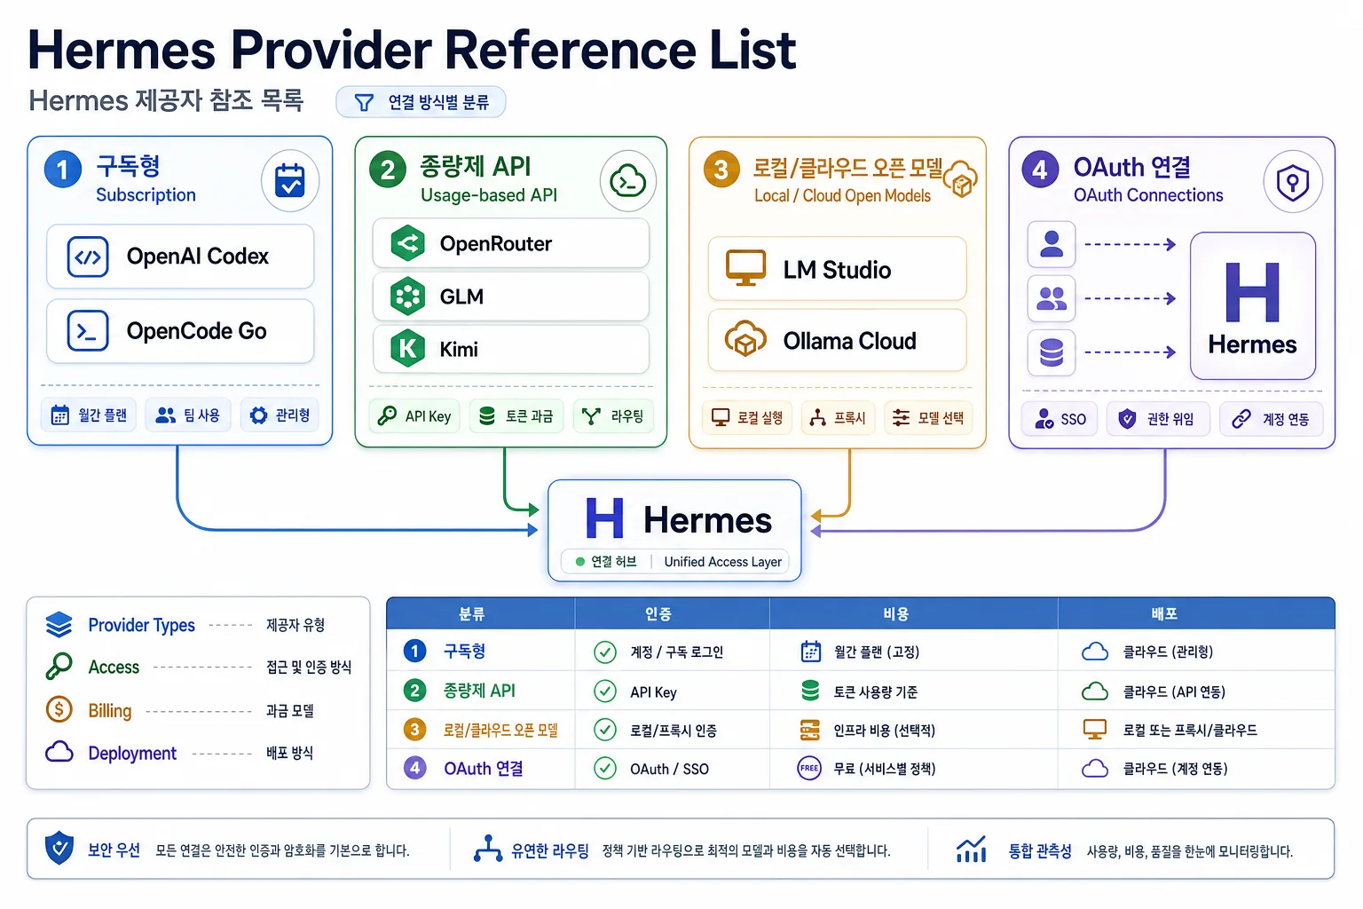Viewport: 1363px width, 909px height.
Task: Select the Kimi provider row
Action: pyautogui.click(x=511, y=349)
